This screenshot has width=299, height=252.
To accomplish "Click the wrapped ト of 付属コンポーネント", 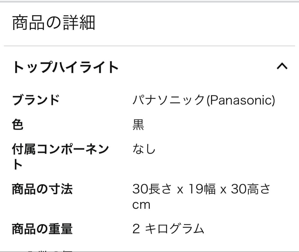I will click(17, 165).
